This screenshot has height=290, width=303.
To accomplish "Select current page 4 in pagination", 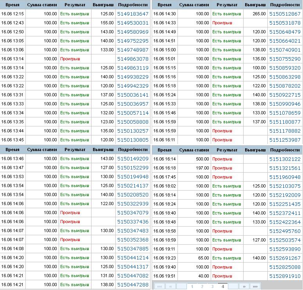I will click(223, 286).
